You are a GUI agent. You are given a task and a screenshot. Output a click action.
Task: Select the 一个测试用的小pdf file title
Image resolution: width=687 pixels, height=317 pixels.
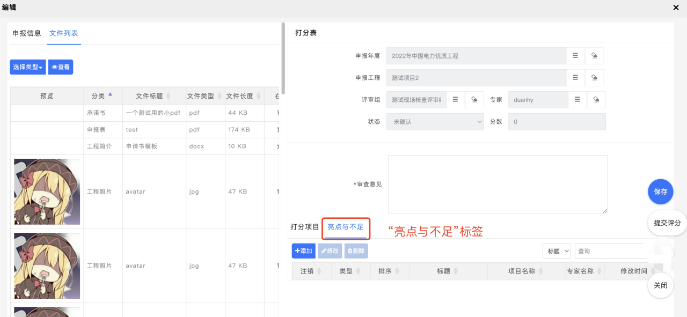coord(153,113)
